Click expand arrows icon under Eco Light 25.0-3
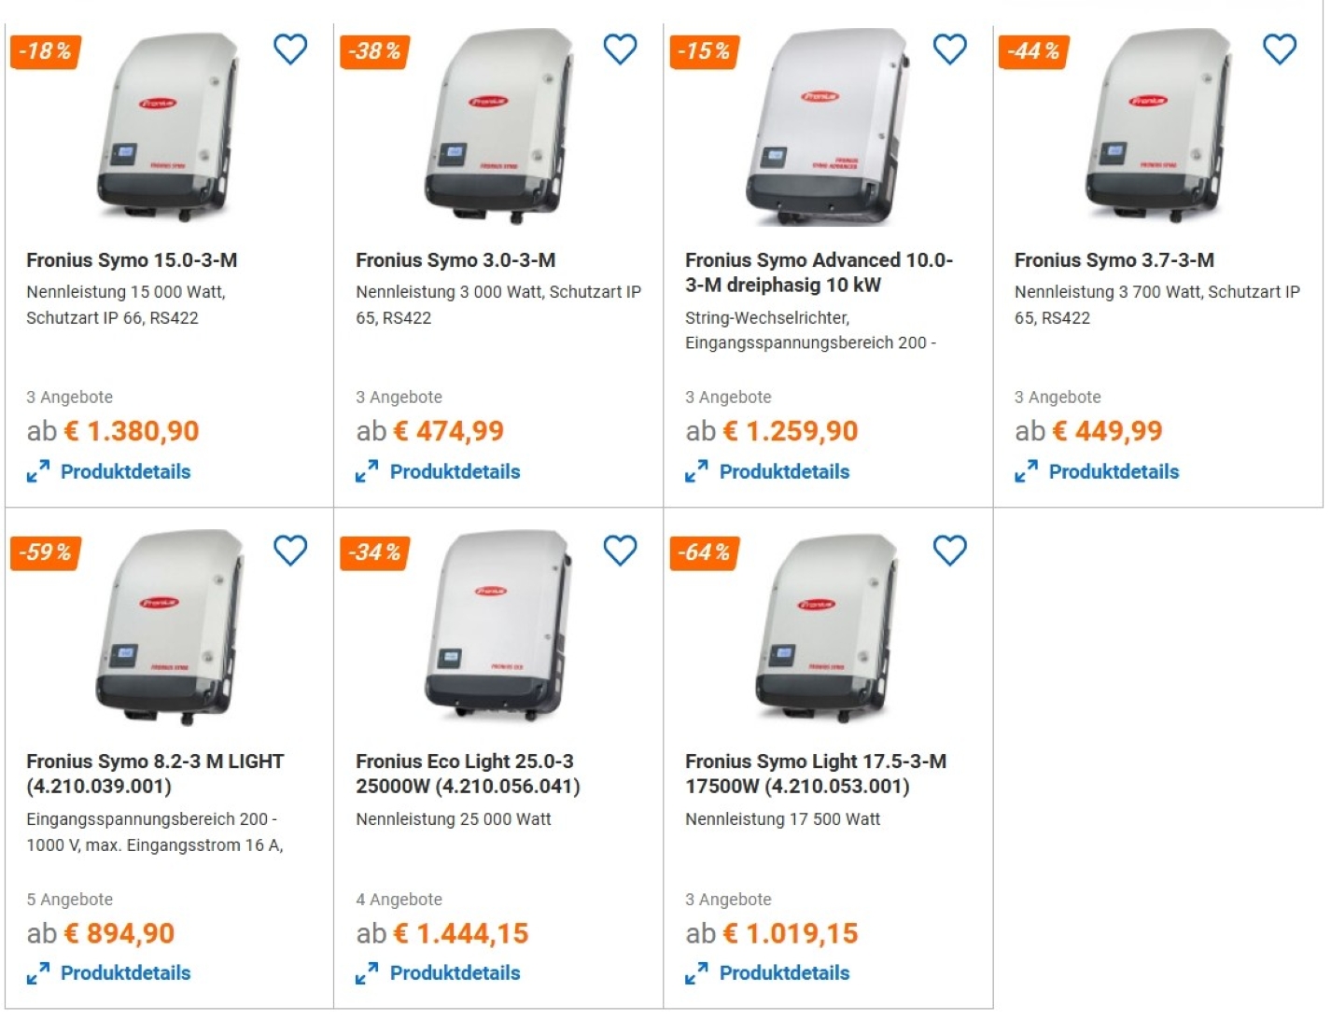1331x1019 pixels. [x=367, y=974]
